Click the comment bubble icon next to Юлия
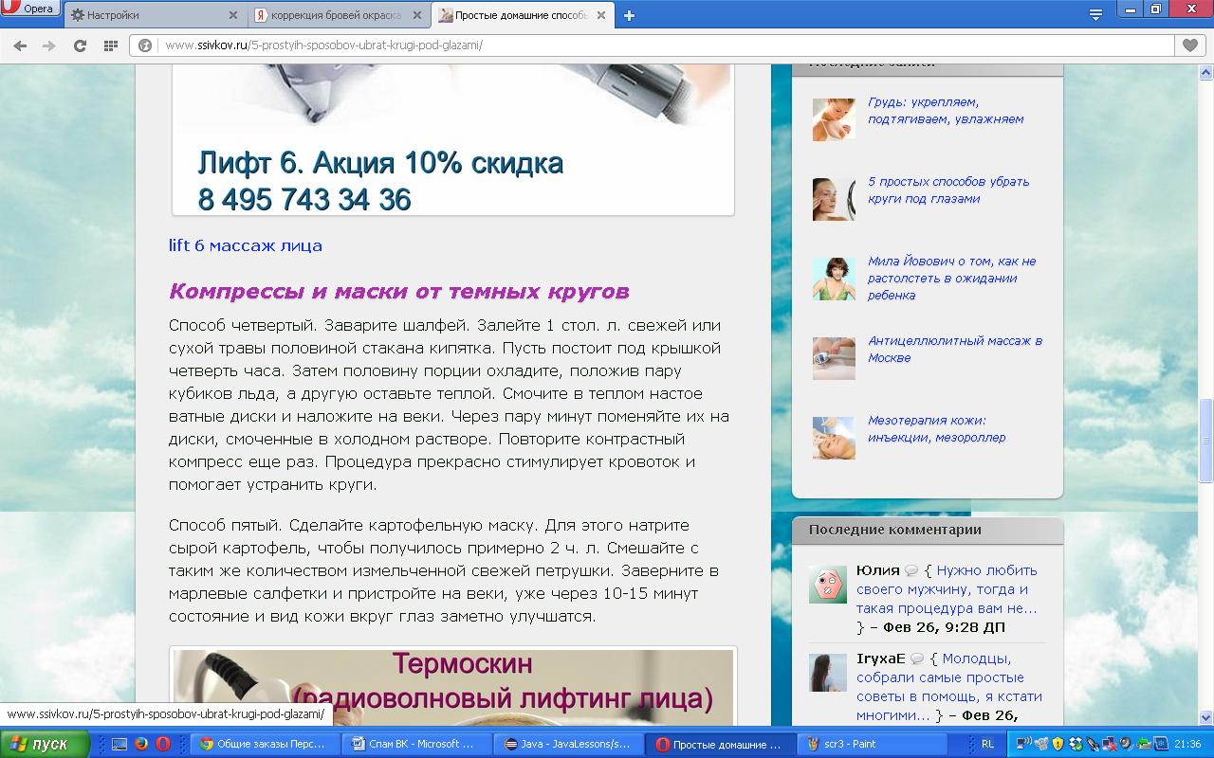Screen dimensions: 1214x758 [911, 571]
